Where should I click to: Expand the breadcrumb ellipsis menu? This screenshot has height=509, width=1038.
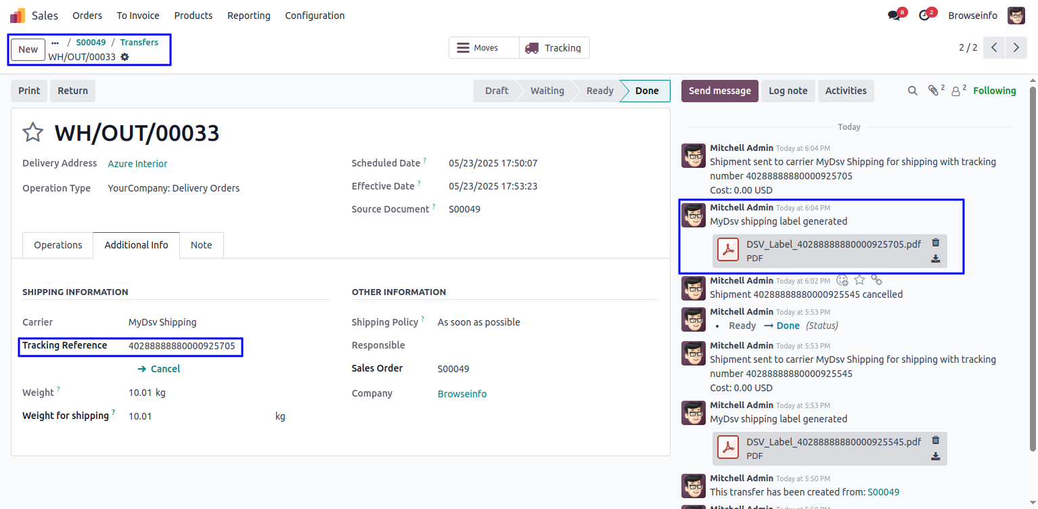click(55, 43)
